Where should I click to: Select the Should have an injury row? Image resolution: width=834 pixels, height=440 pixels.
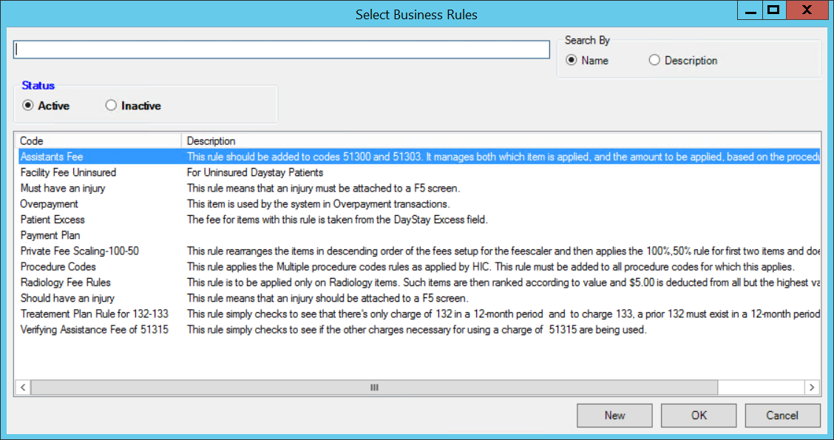click(x=419, y=298)
